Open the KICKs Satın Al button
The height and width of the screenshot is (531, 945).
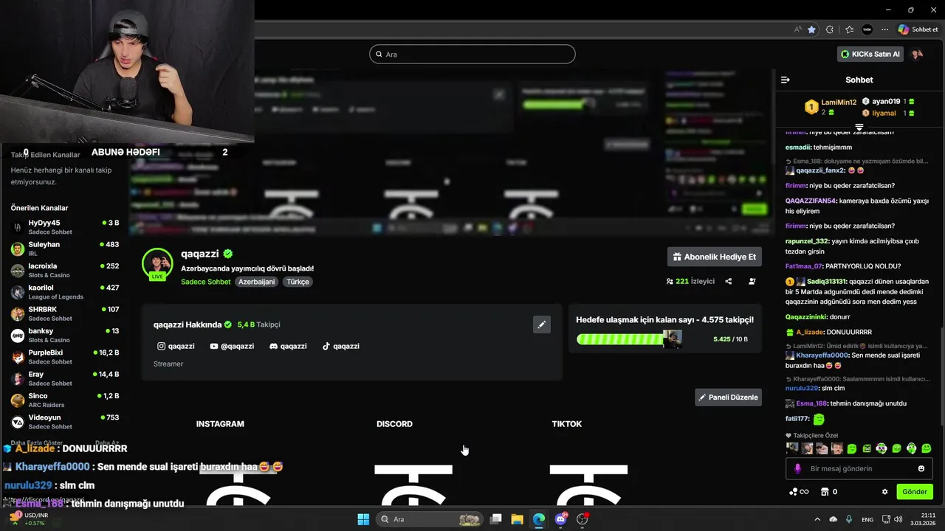871,54
